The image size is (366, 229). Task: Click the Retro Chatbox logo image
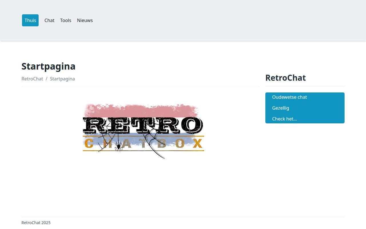point(143,131)
